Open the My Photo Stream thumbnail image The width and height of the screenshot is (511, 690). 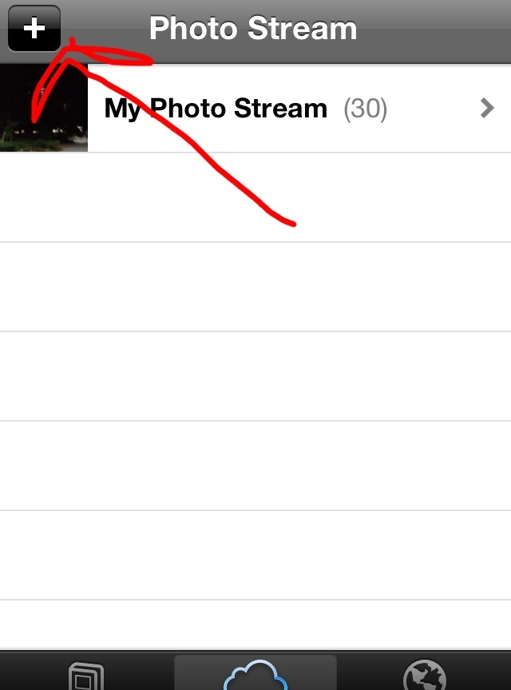coord(44,108)
